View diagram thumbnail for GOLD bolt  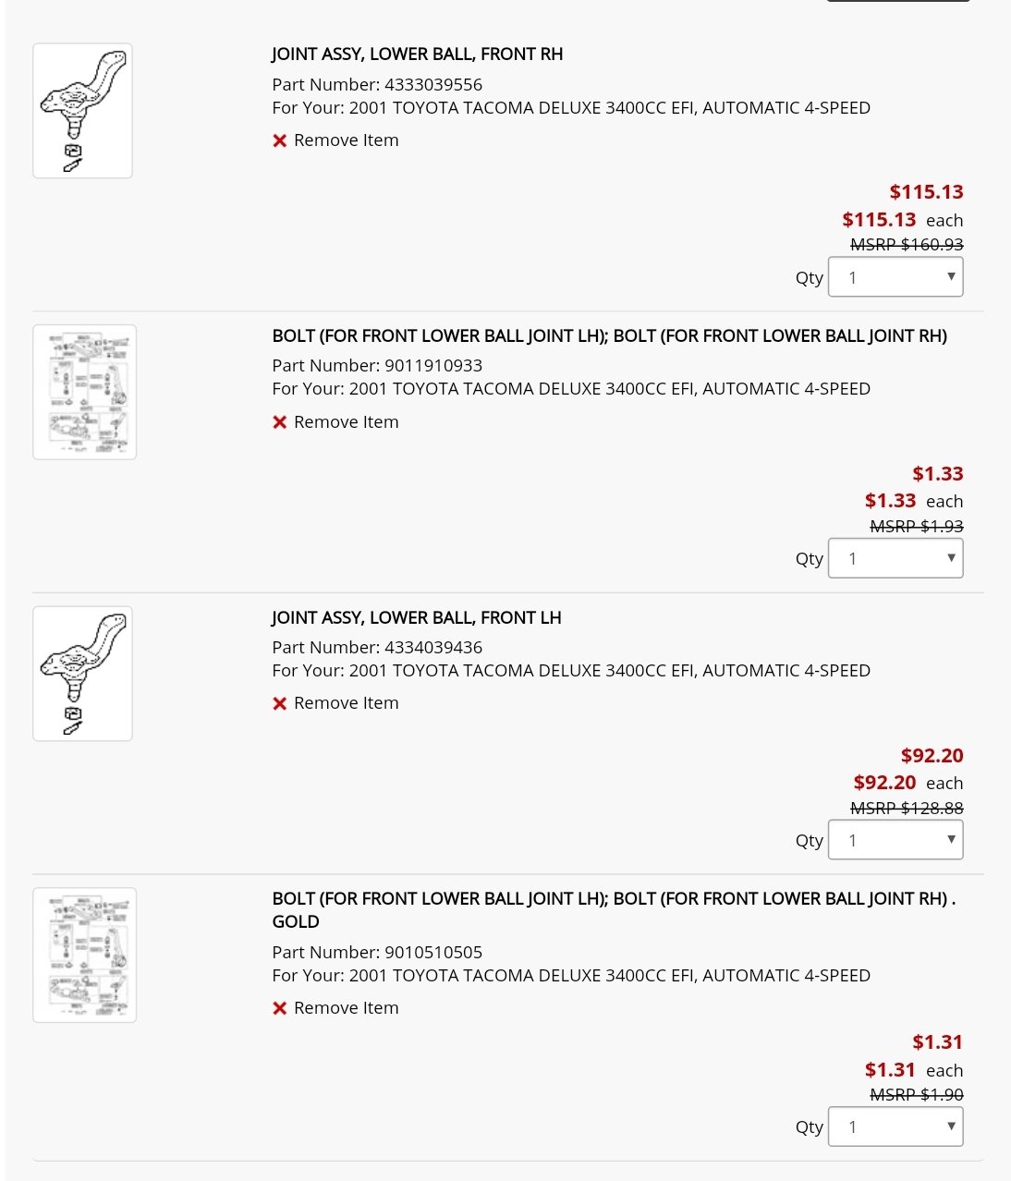[84, 956]
